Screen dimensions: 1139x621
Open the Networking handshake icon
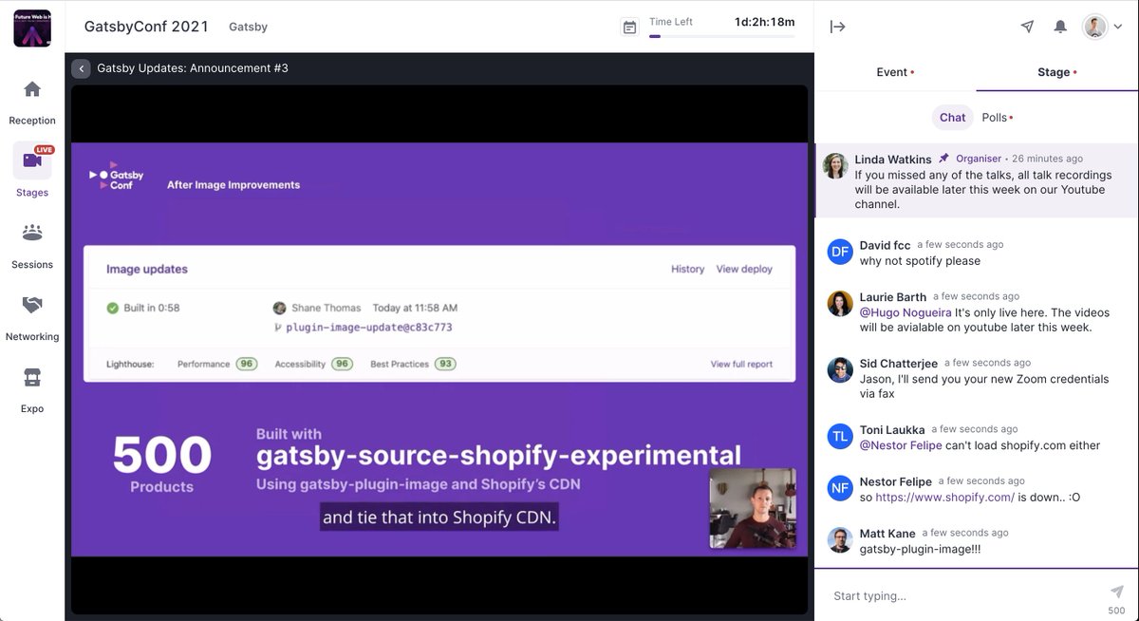[32, 305]
